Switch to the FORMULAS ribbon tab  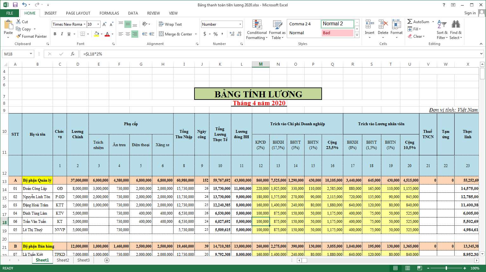pyautogui.click(x=109, y=13)
